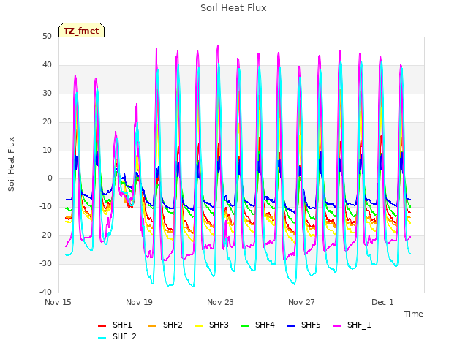Click the Dec 1 x-axis tick label
This screenshot has height=351, width=468.
tap(382, 302)
